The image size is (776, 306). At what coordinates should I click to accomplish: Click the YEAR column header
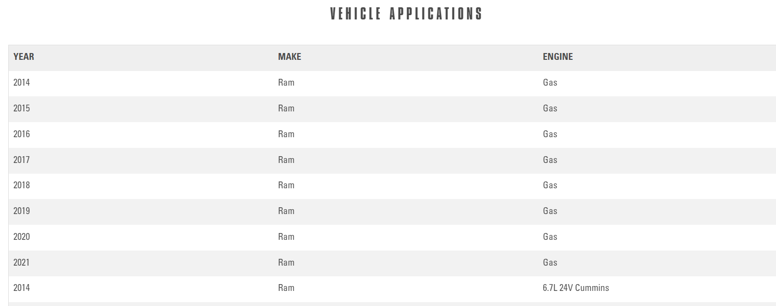point(24,57)
